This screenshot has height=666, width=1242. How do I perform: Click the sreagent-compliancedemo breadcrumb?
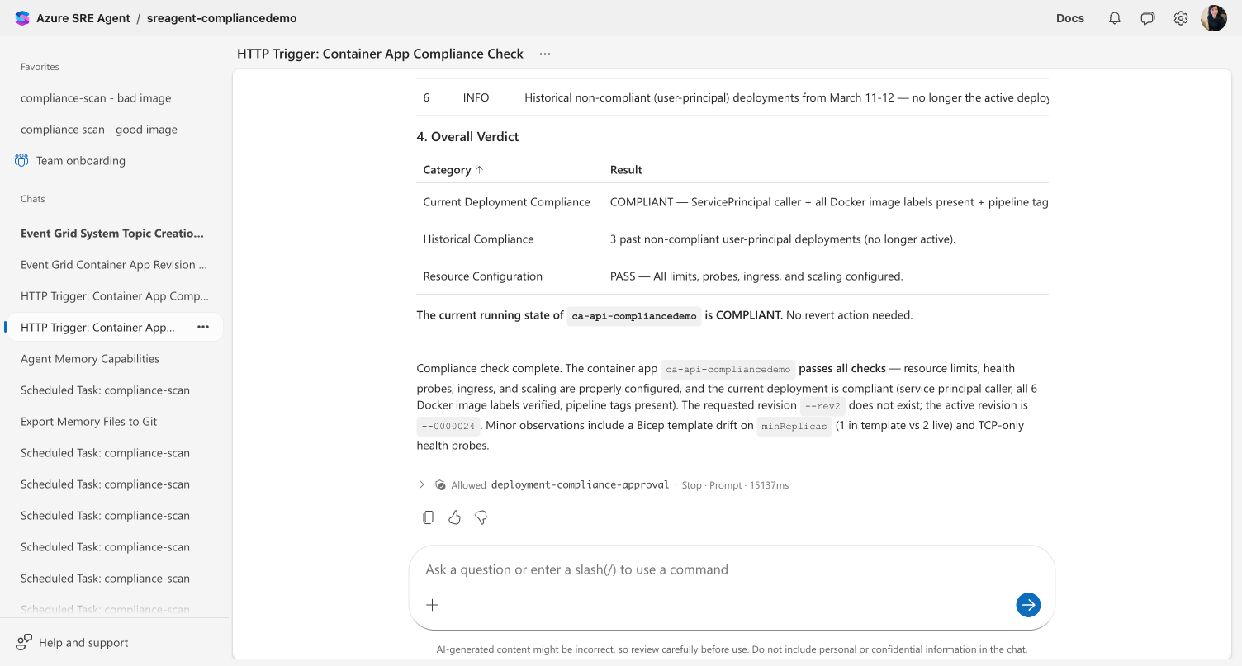(222, 18)
